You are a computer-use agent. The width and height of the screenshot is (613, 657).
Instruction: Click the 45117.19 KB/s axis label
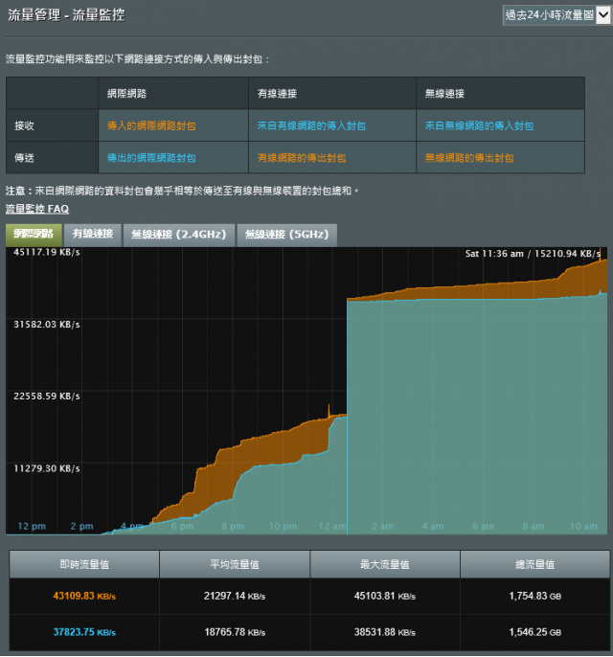pos(47,252)
